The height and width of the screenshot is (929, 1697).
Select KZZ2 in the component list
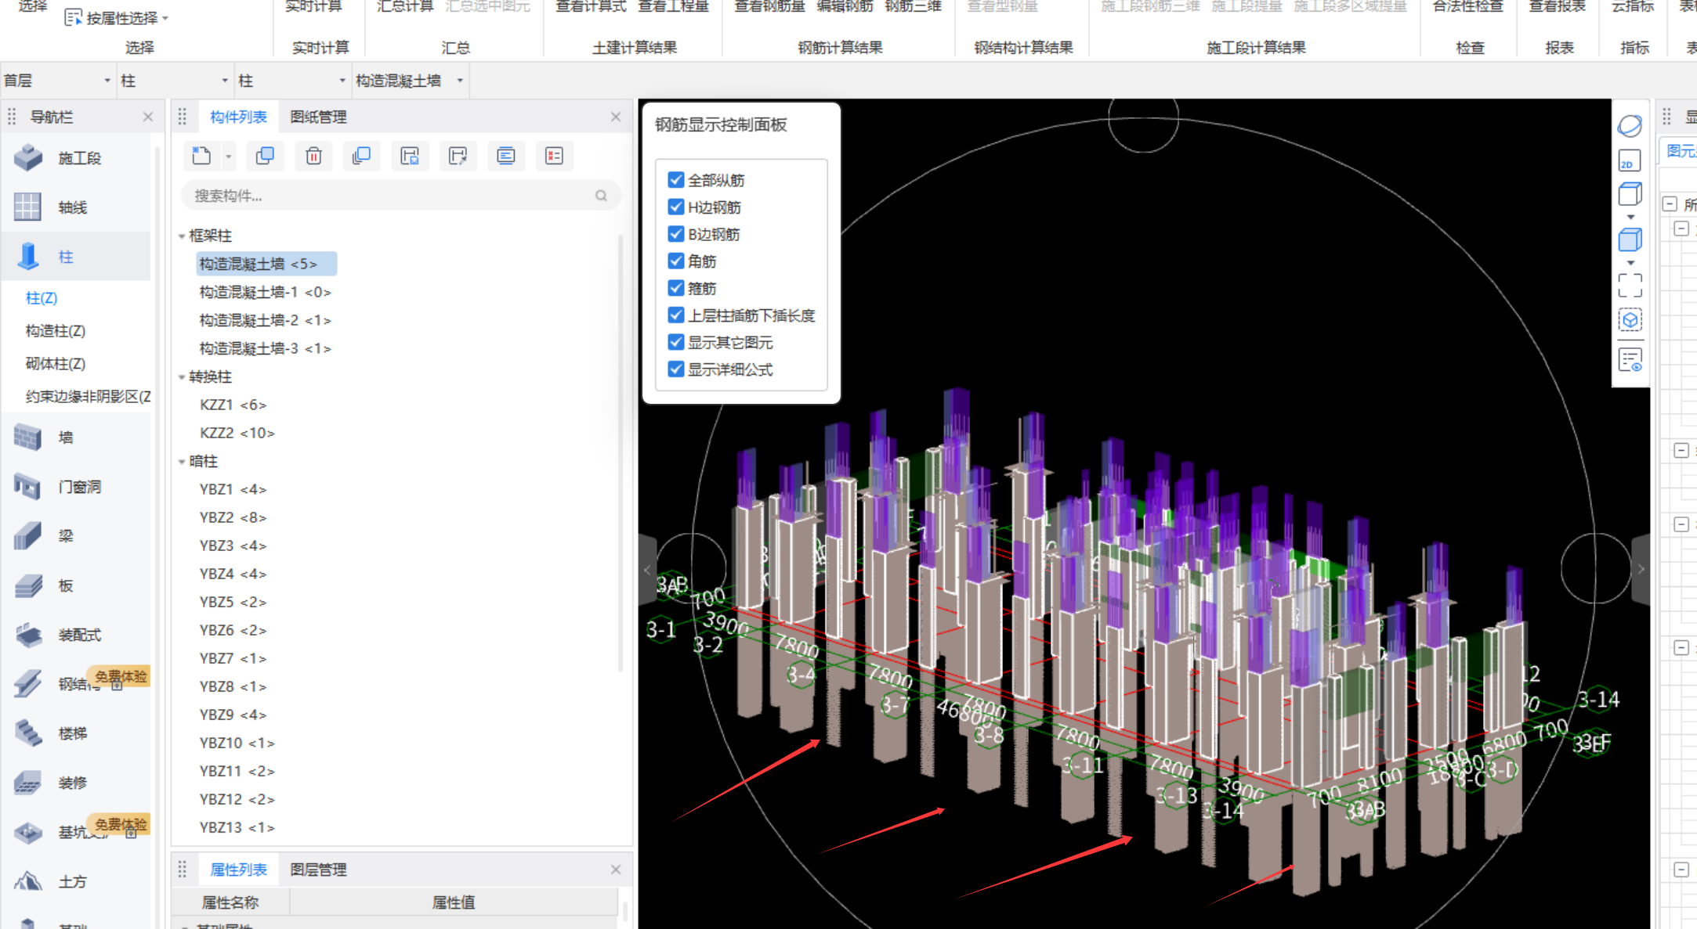coord(237,433)
